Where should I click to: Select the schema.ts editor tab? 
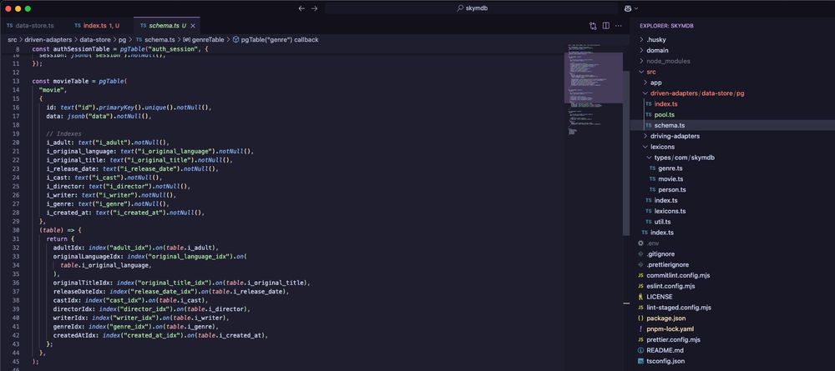(167, 26)
